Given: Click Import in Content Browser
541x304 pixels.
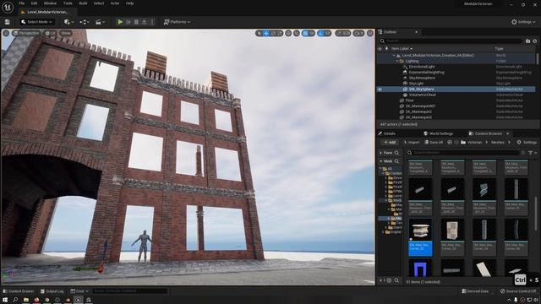Looking at the screenshot, I should pyautogui.click(x=412, y=143).
